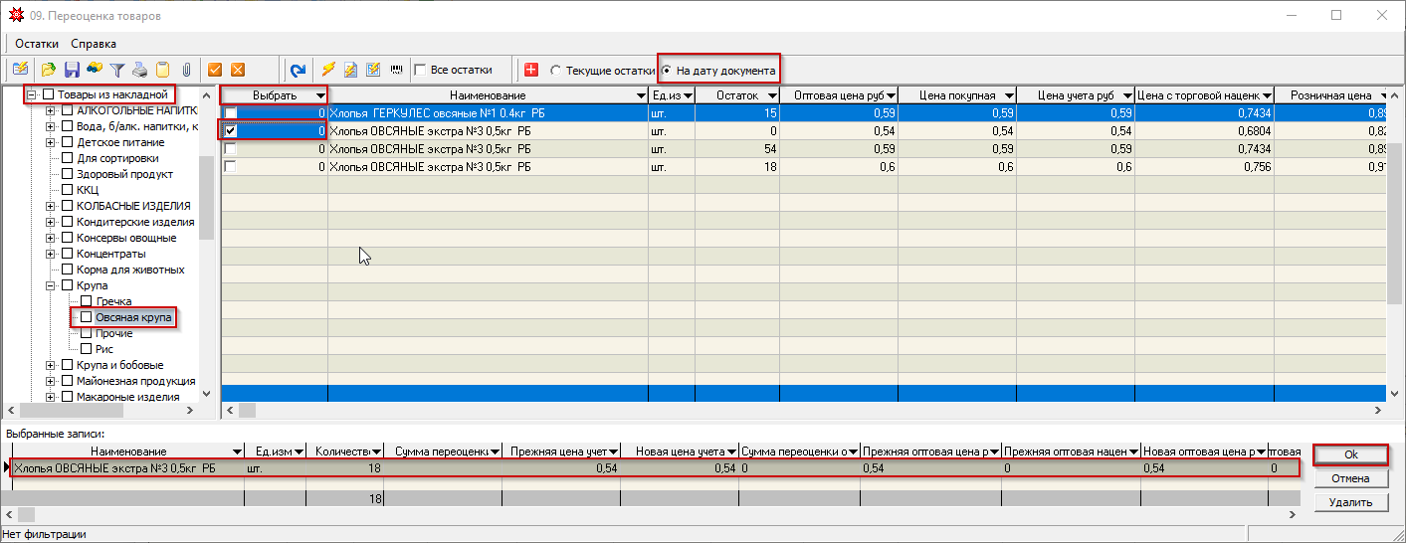The height and width of the screenshot is (543, 1406).
Task: Open the 'Остатки' menu
Action: coord(36,44)
